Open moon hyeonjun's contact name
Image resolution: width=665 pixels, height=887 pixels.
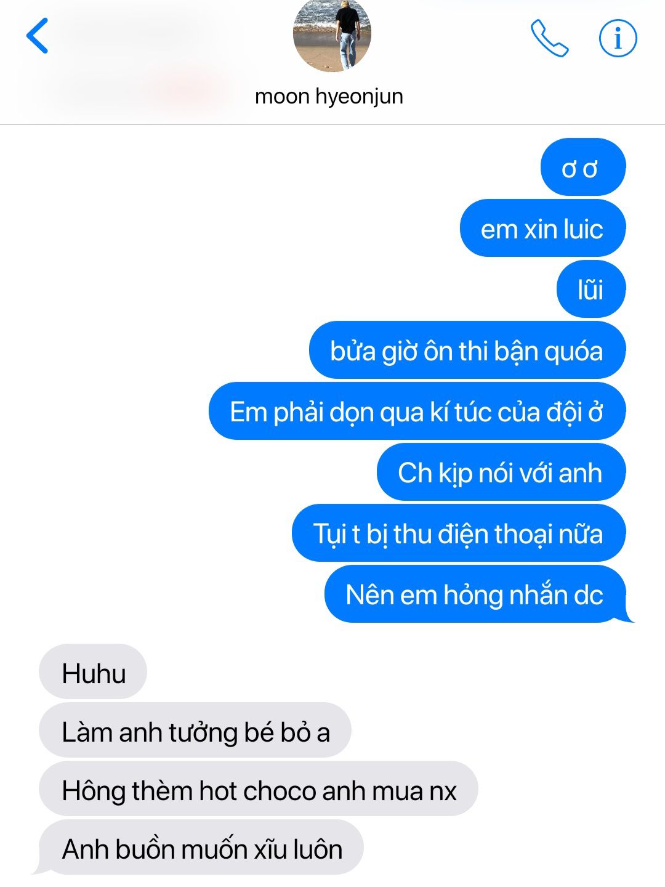coord(329,96)
